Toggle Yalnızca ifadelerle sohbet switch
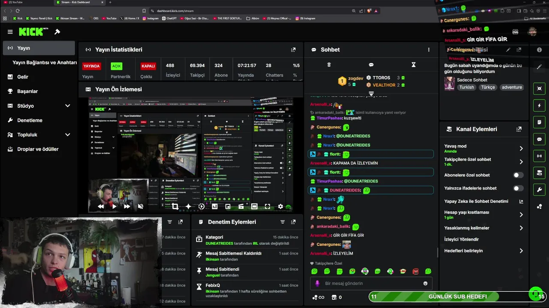The width and height of the screenshot is (549, 308). tap(518, 188)
